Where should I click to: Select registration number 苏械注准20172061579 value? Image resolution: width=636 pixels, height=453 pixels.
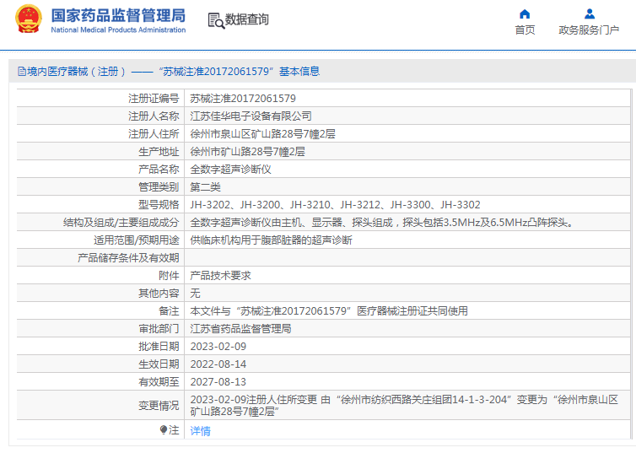tap(243, 99)
